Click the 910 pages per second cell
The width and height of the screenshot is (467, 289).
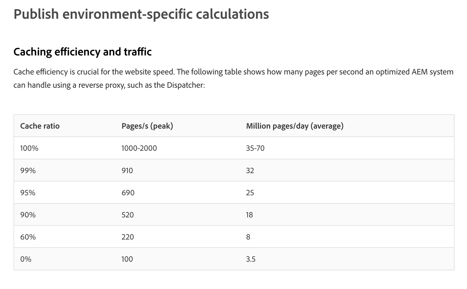point(127,171)
